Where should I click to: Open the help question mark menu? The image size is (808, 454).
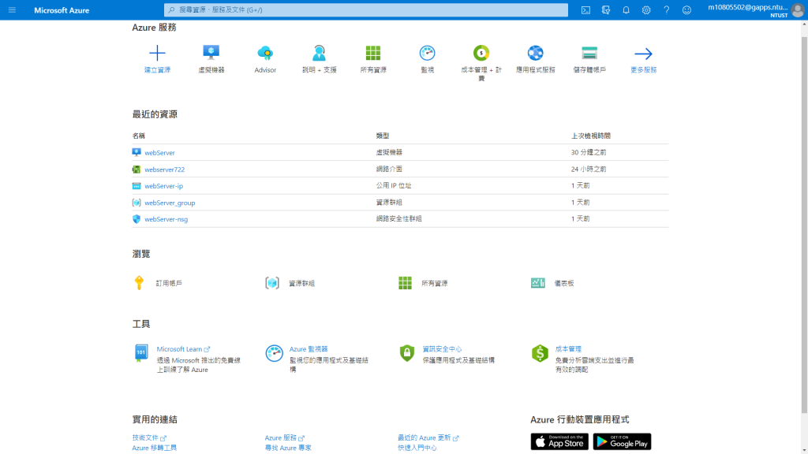(x=666, y=9)
